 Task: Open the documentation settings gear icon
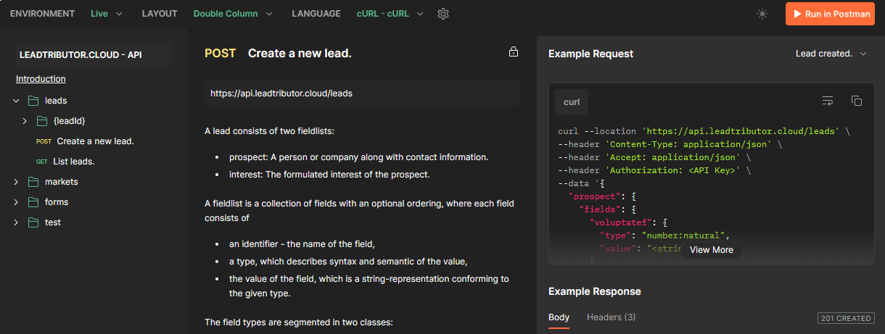click(x=443, y=14)
